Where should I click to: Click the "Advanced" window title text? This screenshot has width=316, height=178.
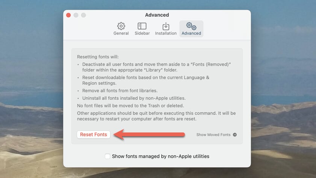(157, 15)
